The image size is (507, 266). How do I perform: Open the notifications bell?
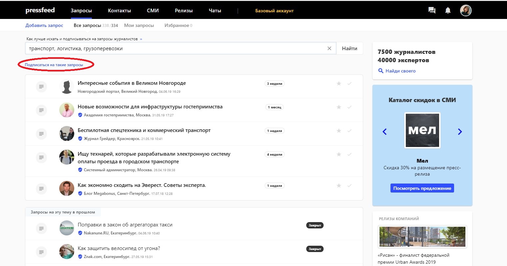(448, 11)
